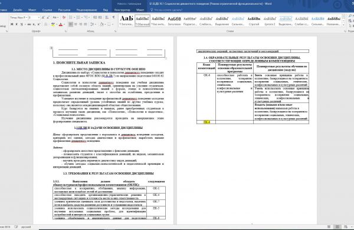Open spelling check status icon
The width and height of the screenshot is (354, 230).
[16, 227]
